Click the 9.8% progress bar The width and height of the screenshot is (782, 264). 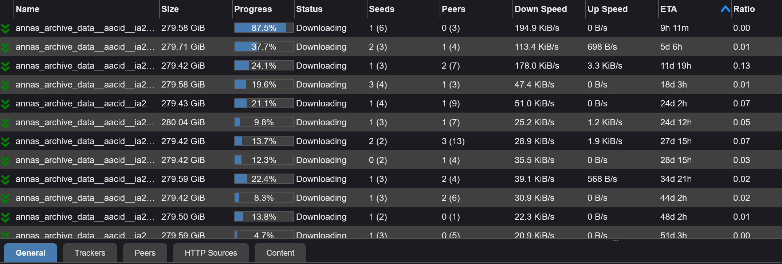point(264,122)
